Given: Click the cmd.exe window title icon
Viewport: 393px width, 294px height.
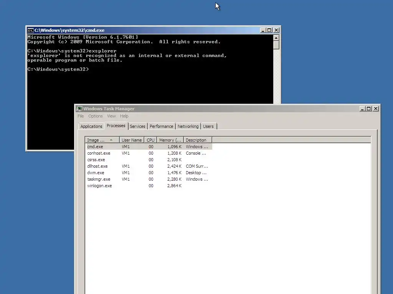Looking at the screenshot, I should point(31,31).
